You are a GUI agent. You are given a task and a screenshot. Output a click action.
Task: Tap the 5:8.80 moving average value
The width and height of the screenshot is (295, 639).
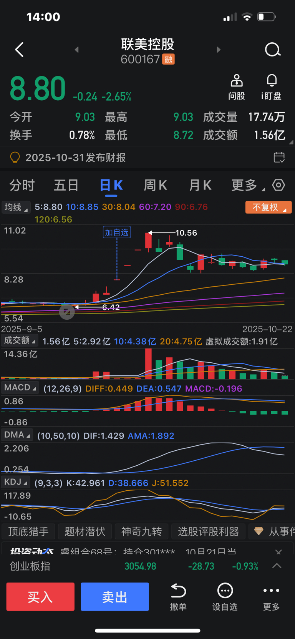point(48,207)
